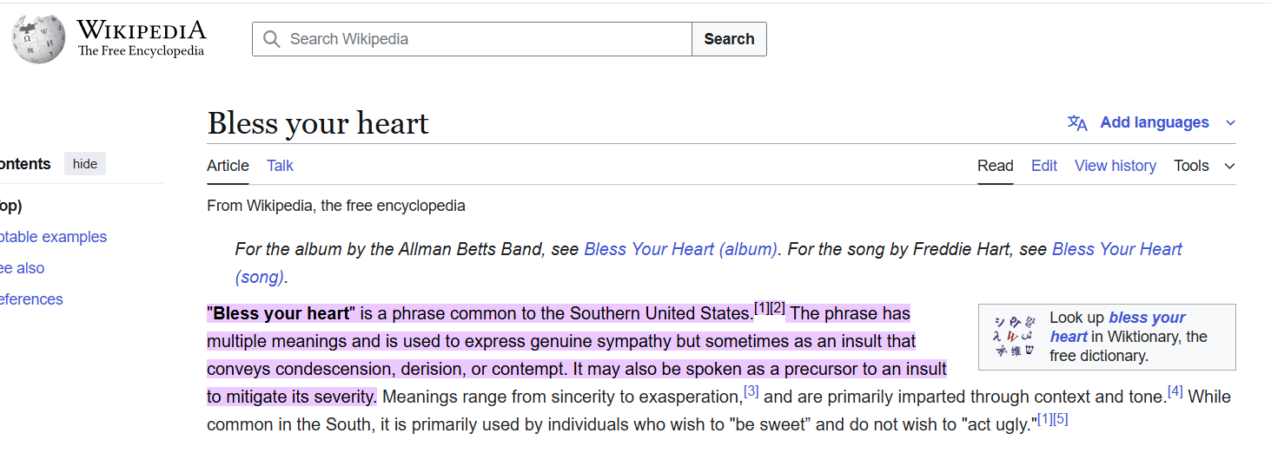
Task: Open the View history tab
Action: [x=1115, y=166]
